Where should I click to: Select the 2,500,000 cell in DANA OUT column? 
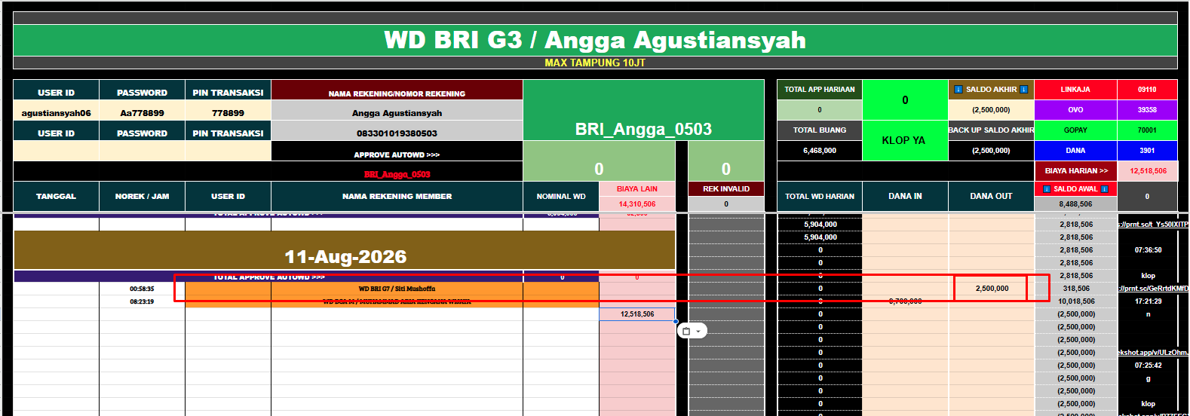click(x=991, y=289)
